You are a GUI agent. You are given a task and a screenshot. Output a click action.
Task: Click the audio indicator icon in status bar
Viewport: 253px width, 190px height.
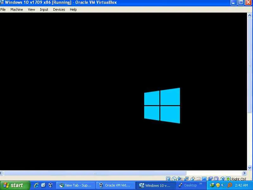(x=180, y=179)
